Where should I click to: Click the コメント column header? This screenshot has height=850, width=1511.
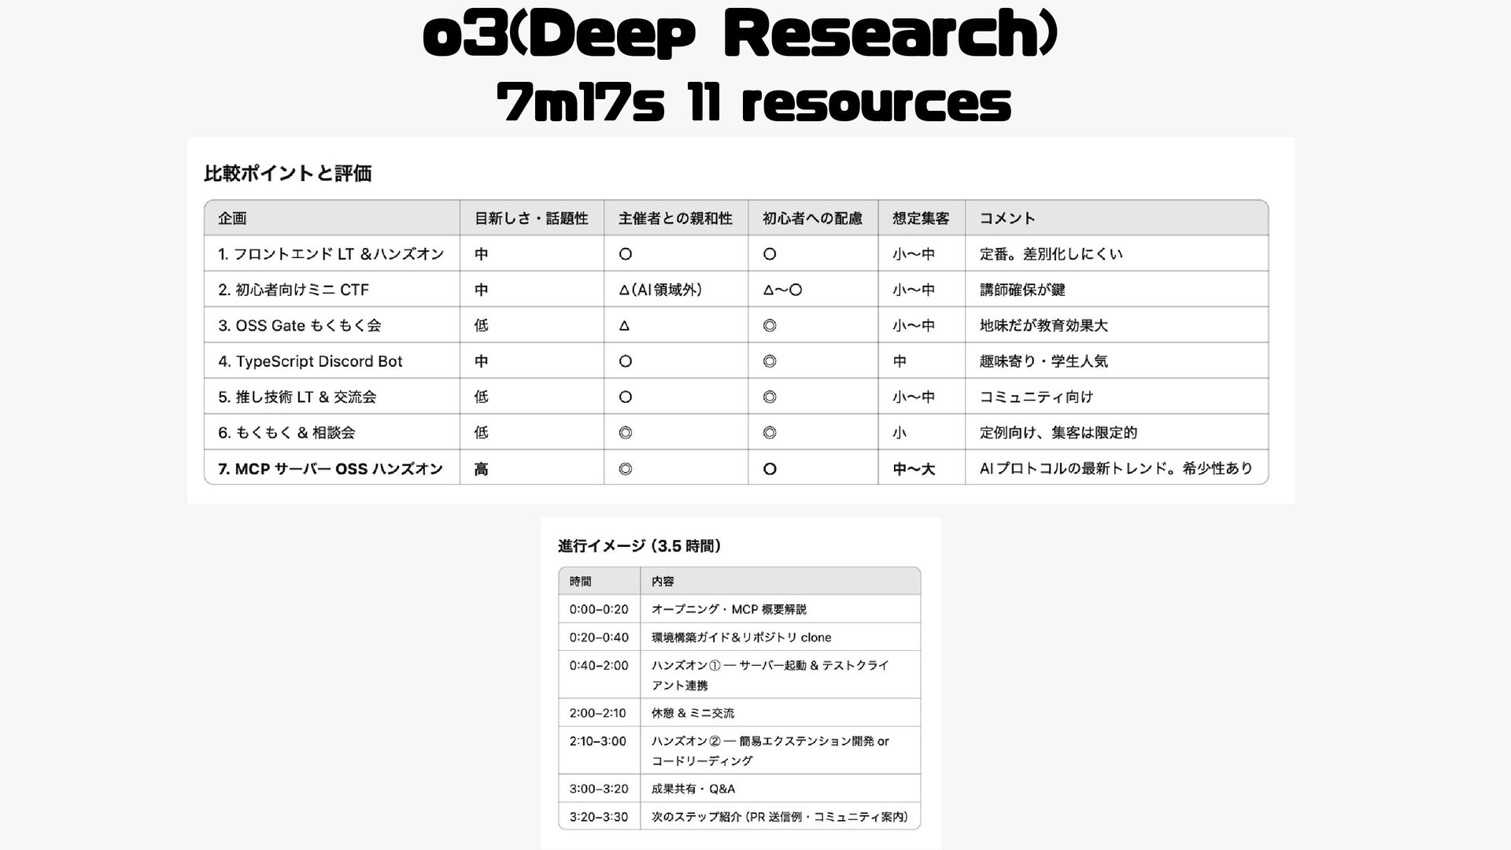(x=1007, y=218)
